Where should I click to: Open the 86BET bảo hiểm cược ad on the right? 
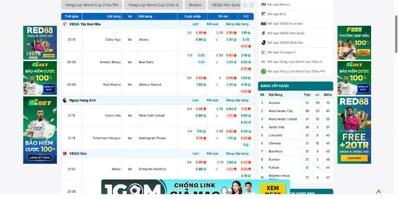pyautogui.click(x=354, y=78)
